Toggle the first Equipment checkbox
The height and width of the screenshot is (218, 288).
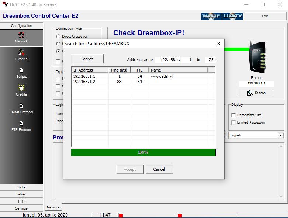tap(58, 79)
